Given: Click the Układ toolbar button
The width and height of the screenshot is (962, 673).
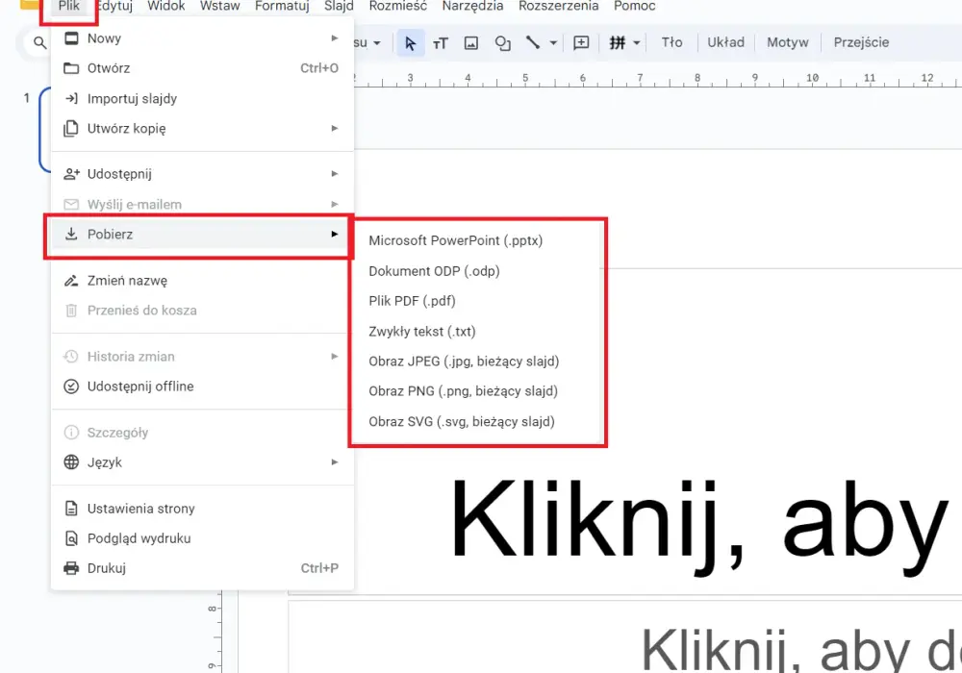Looking at the screenshot, I should (725, 42).
